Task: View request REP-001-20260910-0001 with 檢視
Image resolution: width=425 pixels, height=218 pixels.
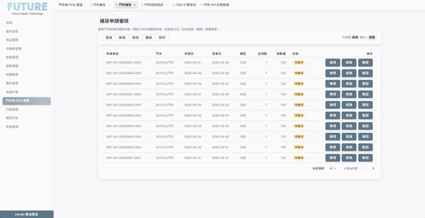Action: click(332, 63)
